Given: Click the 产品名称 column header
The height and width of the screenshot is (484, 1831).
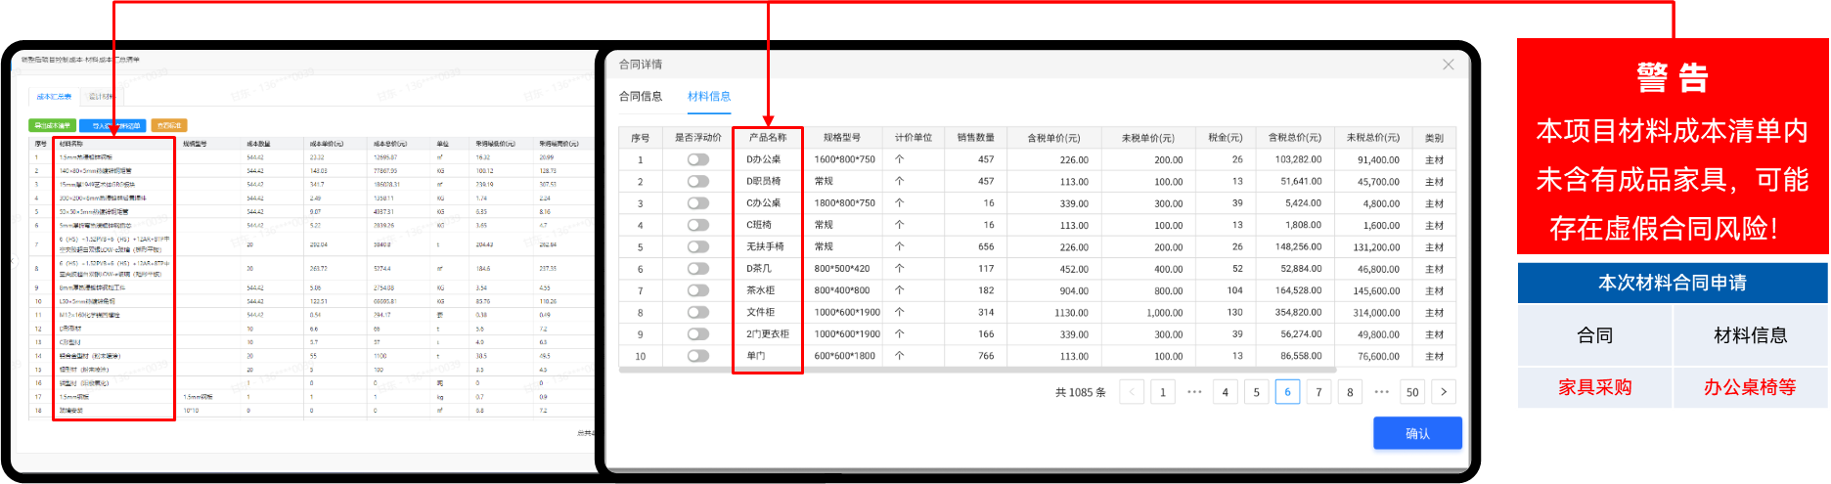Looking at the screenshot, I should pos(768,138).
